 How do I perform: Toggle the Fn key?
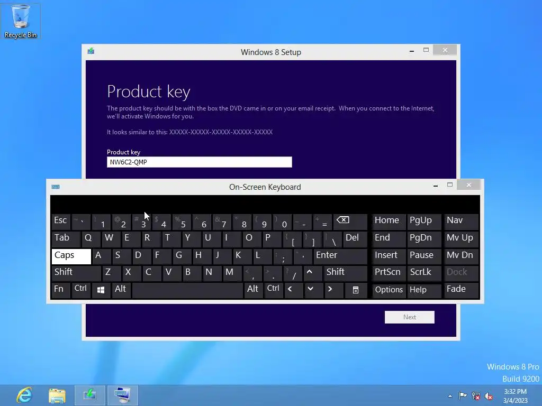coord(61,290)
